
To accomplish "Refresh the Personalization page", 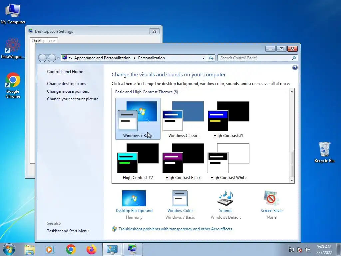I will click(211, 58).
